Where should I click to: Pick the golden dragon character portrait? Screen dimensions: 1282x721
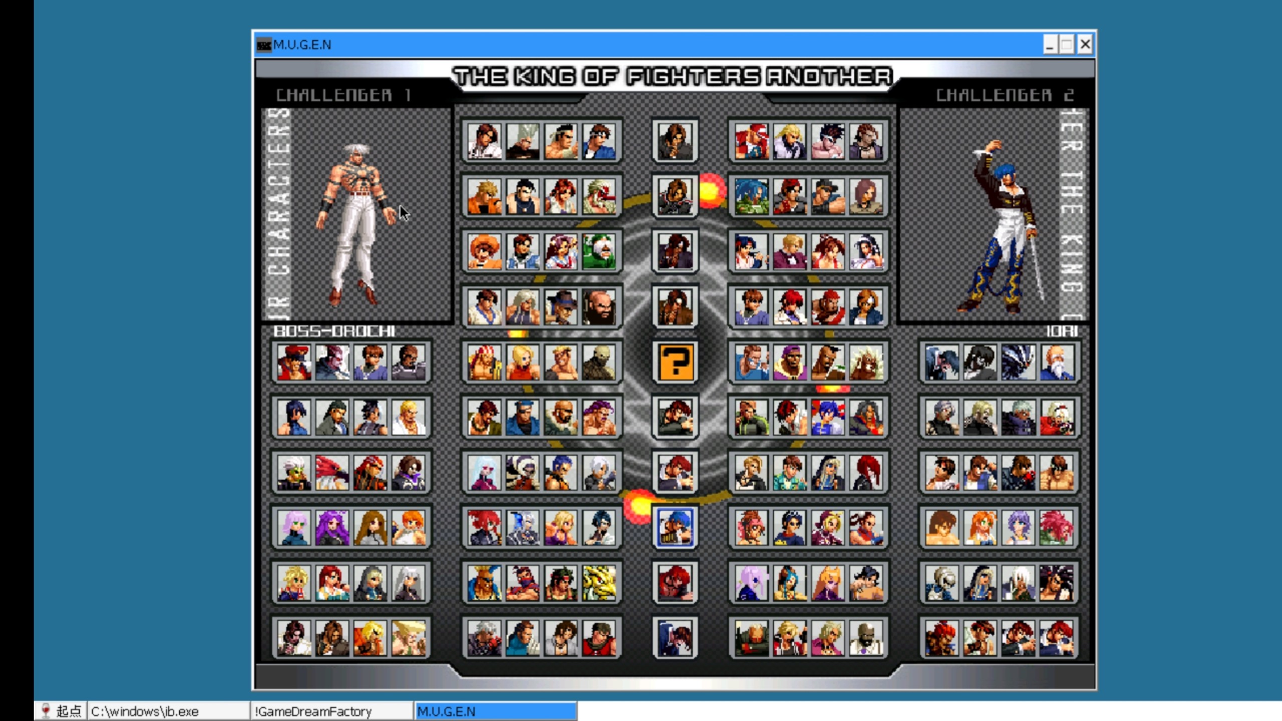(x=599, y=583)
